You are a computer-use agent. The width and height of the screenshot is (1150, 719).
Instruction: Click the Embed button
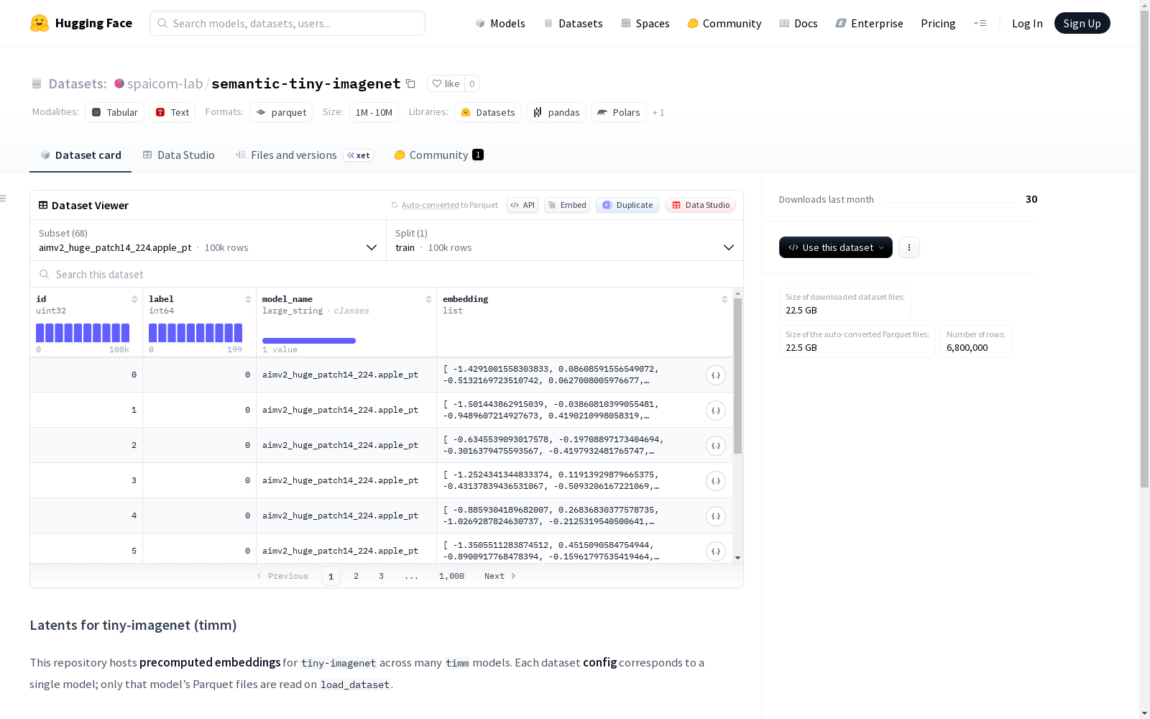(567, 205)
